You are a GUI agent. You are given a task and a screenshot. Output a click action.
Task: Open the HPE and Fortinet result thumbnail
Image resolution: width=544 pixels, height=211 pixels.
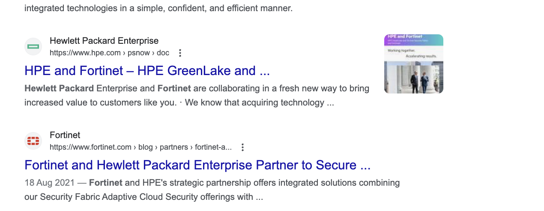[413, 64]
